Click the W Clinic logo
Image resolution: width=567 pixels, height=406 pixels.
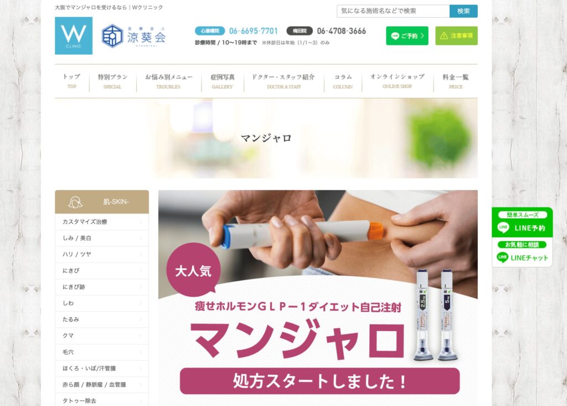74,35
